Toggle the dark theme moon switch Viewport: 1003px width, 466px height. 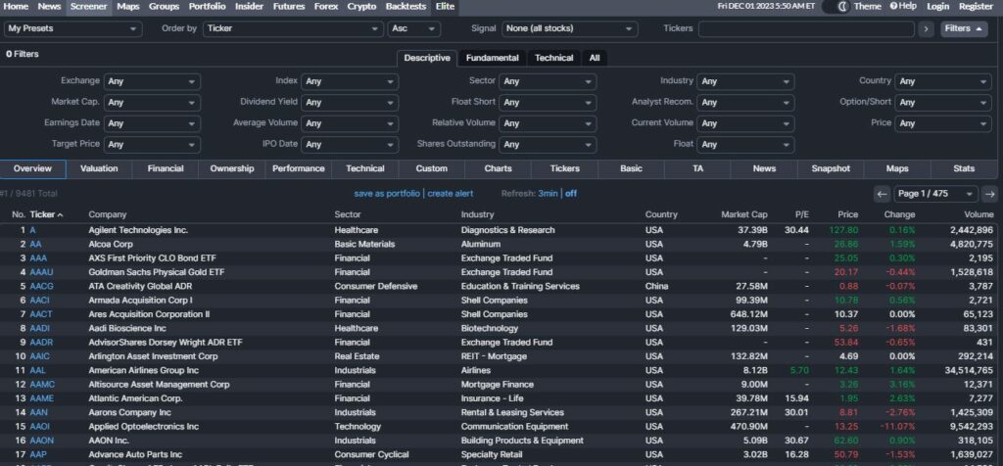click(836, 7)
